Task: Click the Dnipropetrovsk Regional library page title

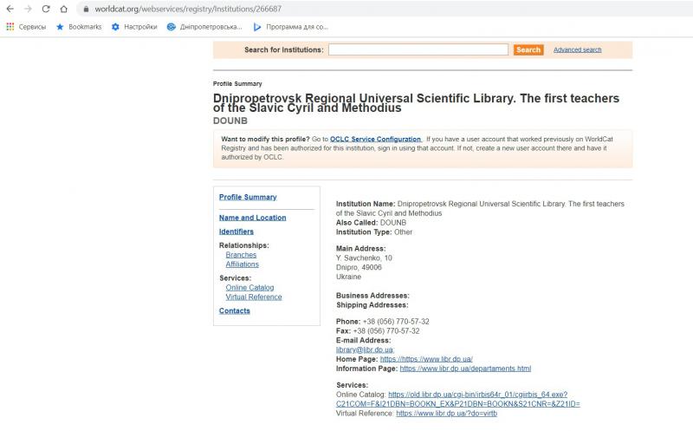Action: click(x=416, y=102)
